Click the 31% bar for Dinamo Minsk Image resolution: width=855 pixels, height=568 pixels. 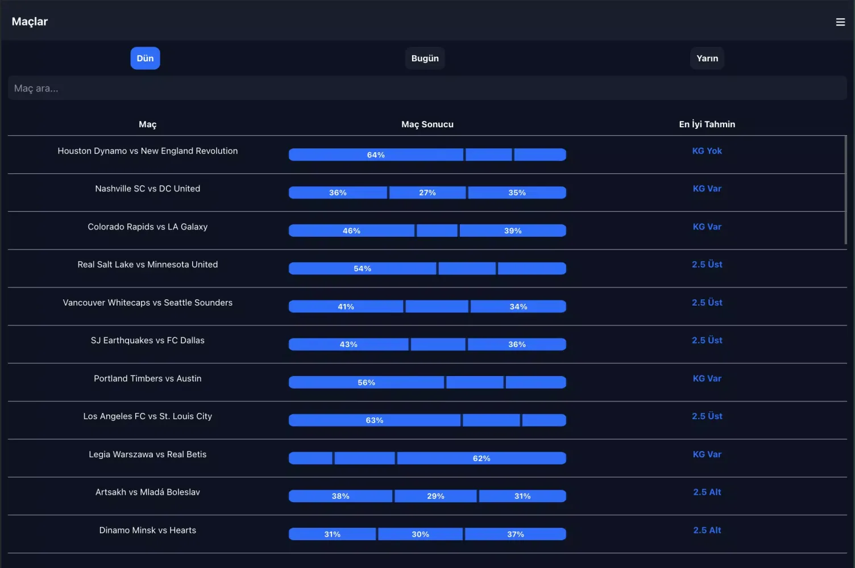click(x=332, y=534)
